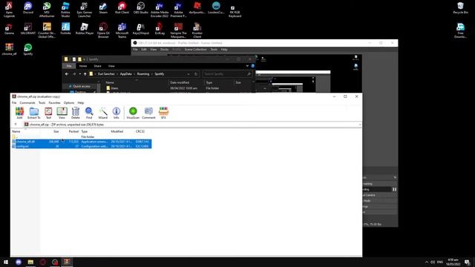The height and width of the screenshot is (267, 475).
Task: Click the Back arrow in File Explorer
Action: click(x=67, y=74)
